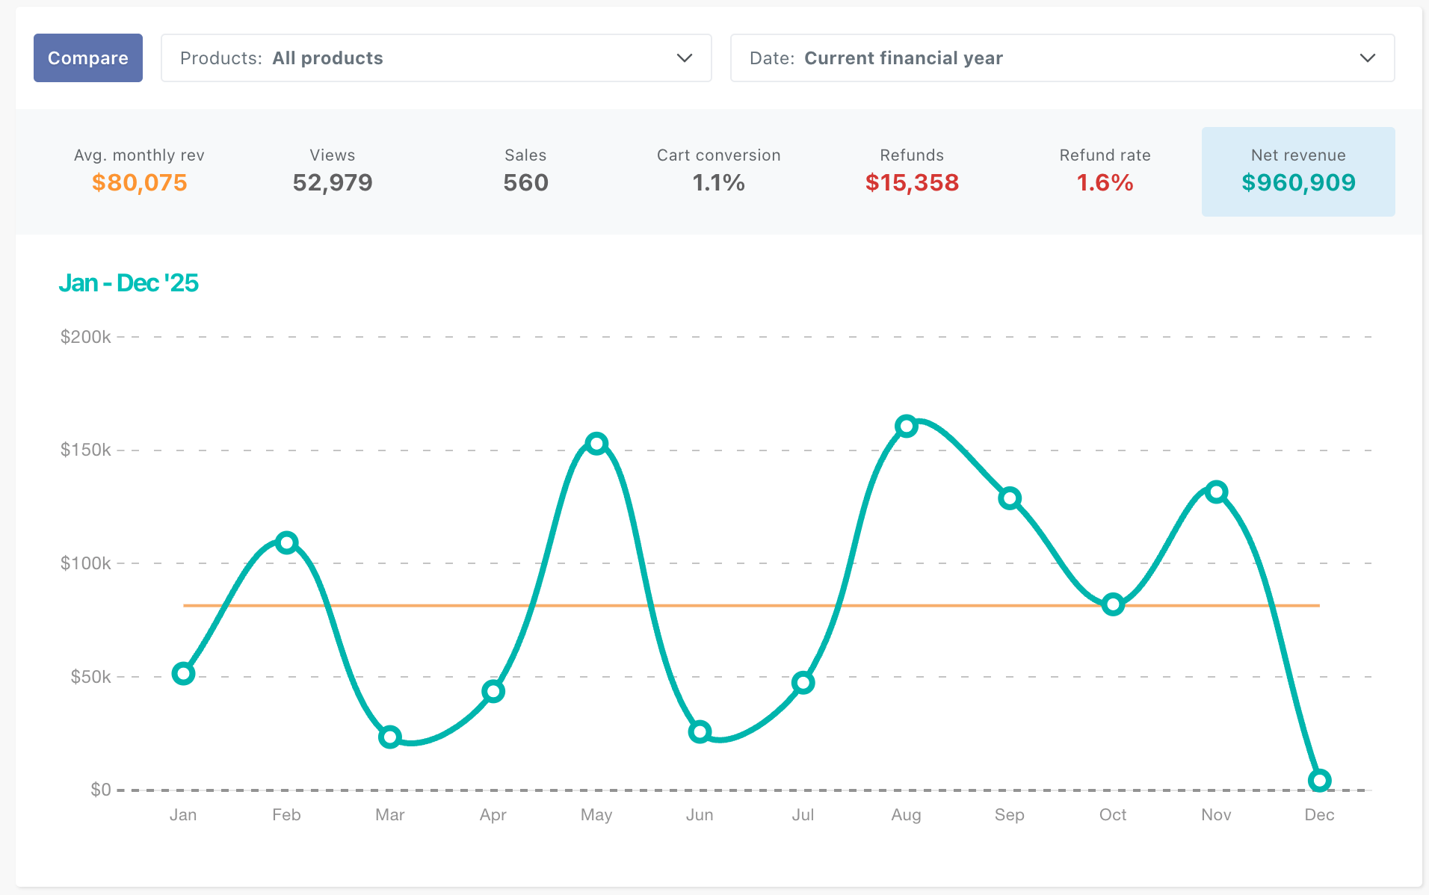This screenshot has height=895, width=1429.
Task: Click the October data point
Action: click(1113, 604)
